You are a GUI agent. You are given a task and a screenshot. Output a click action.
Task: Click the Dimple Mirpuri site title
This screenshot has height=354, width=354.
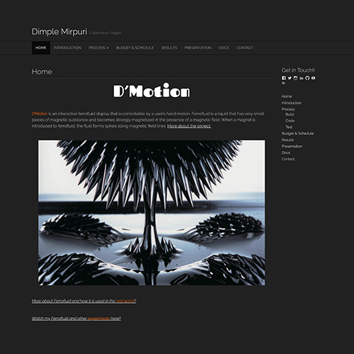(59, 32)
